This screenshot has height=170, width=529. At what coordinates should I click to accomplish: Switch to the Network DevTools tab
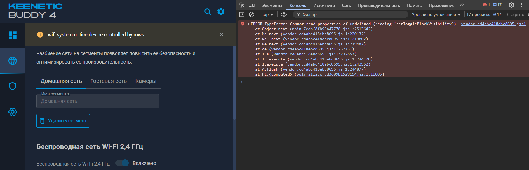coord(346,5)
